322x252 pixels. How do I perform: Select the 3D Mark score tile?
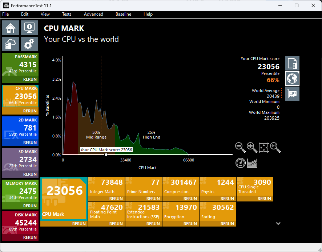[20, 159]
